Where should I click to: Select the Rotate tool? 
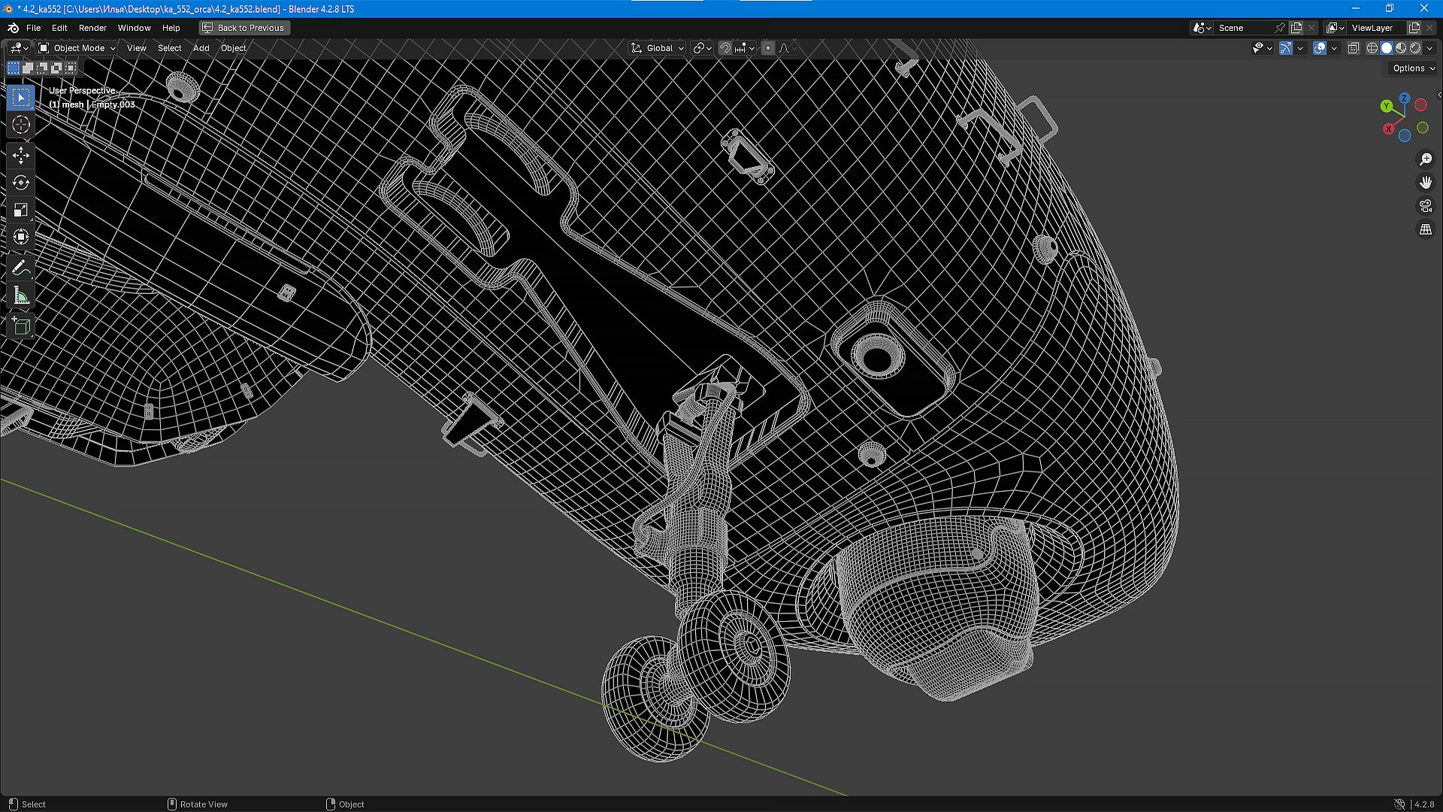pyautogui.click(x=20, y=183)
